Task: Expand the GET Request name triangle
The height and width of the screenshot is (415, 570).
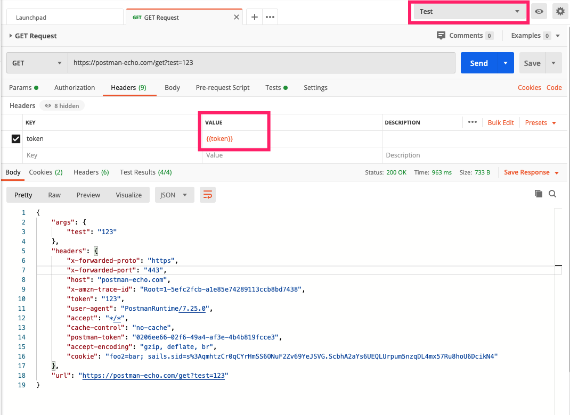Action: point(11,36)
